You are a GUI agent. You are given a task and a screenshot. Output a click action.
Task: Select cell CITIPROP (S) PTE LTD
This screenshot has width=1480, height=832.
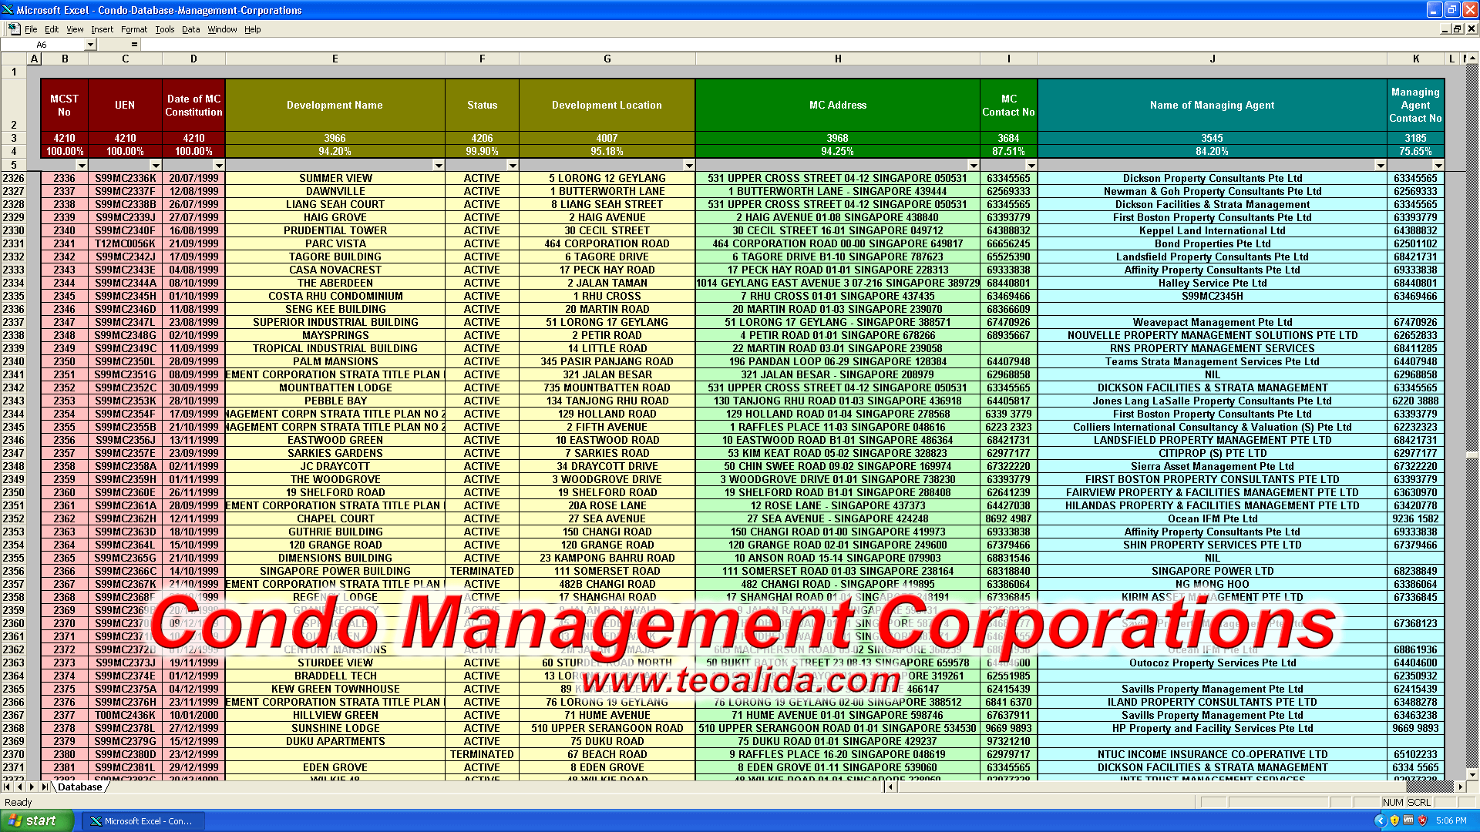(x=1213, y=453)
